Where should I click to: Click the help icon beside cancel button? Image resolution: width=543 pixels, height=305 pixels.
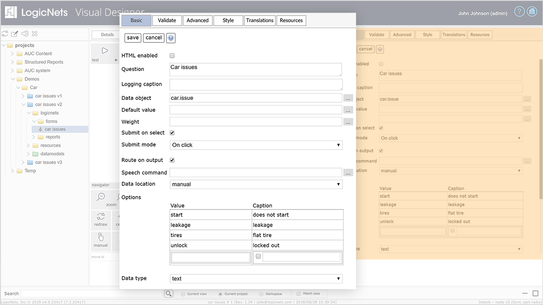coord(171,38)
